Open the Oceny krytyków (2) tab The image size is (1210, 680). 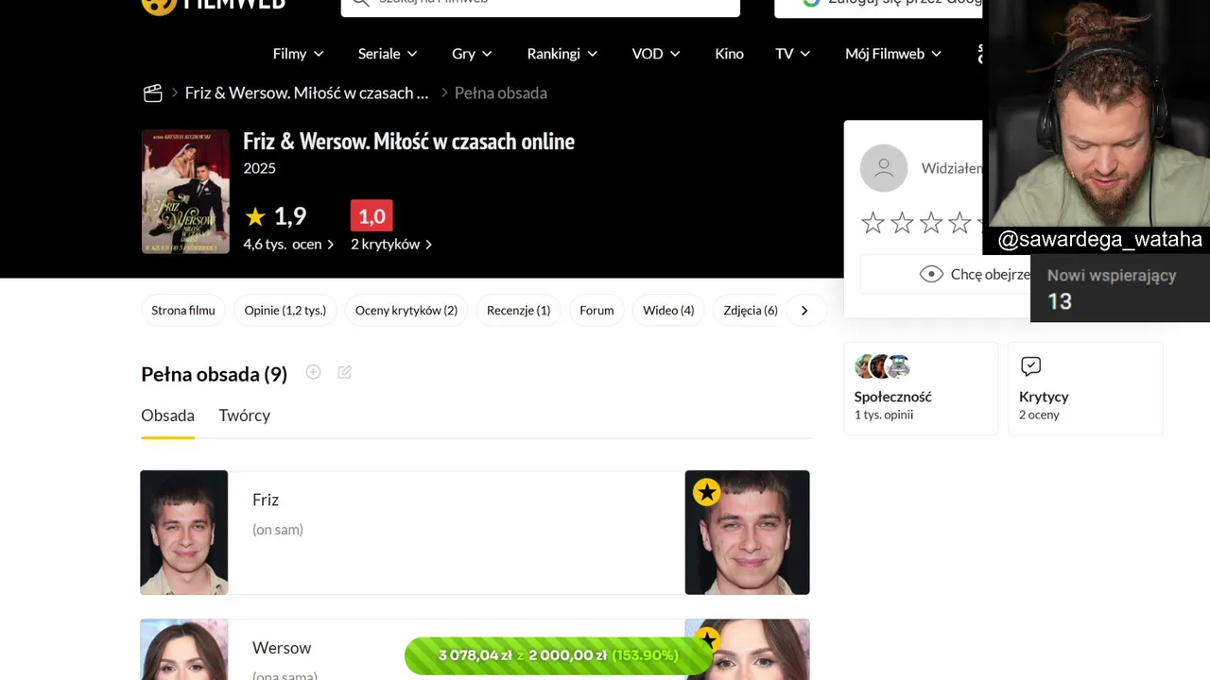coord(406,311)
